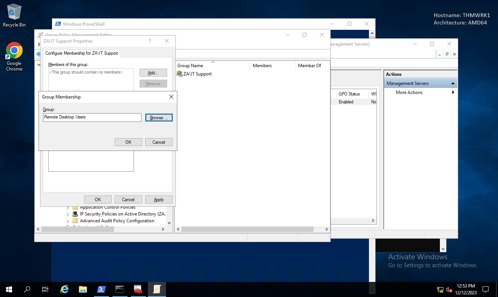Open Command Prompt taskbar icon

(120, 289)
